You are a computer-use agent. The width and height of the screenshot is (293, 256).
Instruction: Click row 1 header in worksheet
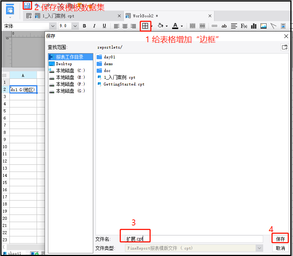click(x=5, y=82)
